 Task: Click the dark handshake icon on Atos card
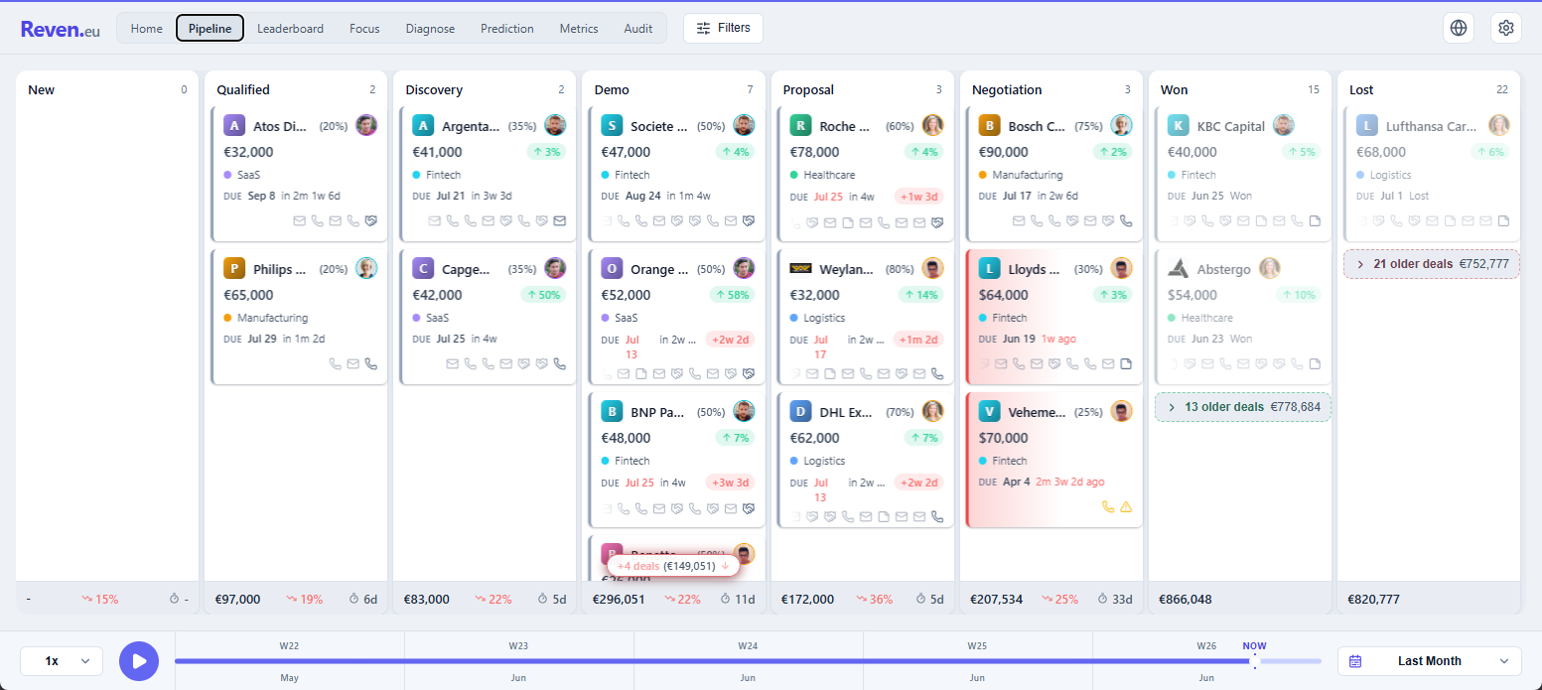tap(371, 221)
